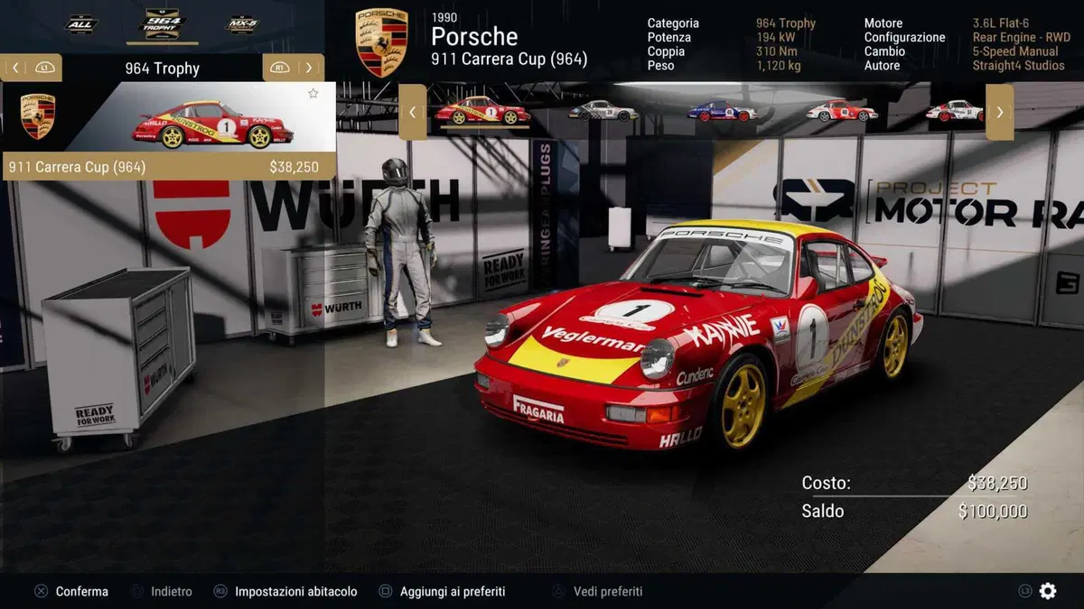Click the square icon beside Aggiungi ai preferiti

[x=386, y=592]
